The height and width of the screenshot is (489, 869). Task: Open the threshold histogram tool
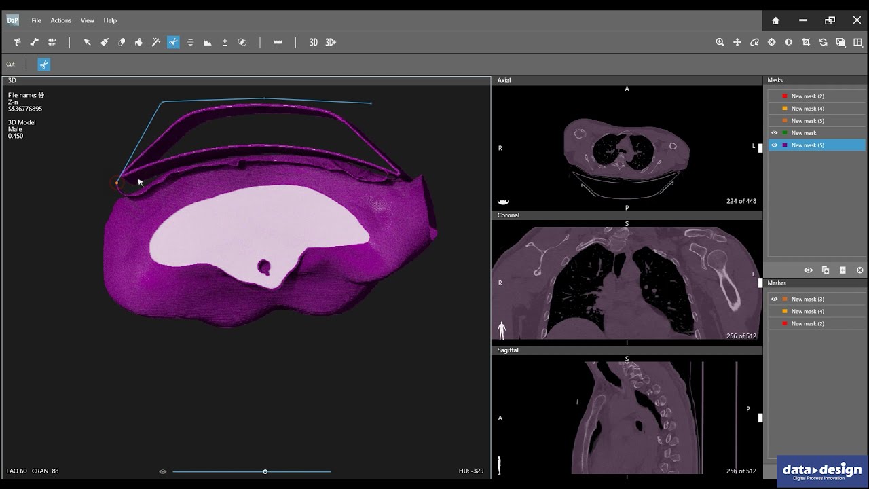coord(208,42)
